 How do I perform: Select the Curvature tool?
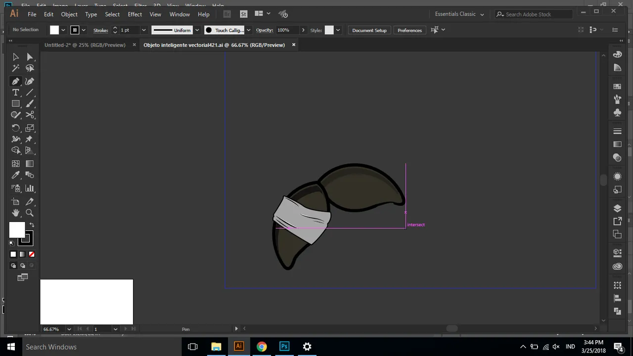(x=30, y=81)
